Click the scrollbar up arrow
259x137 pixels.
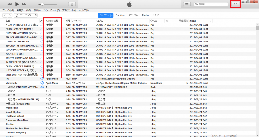pyautogui.click(x=257, y=24)
